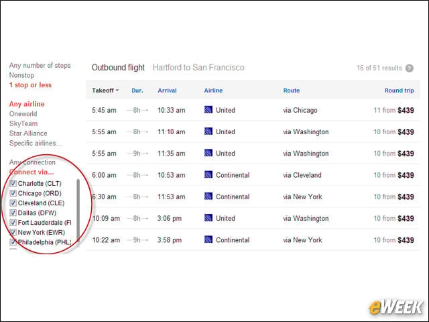Sort flights by Dur. column
Screen dimensions: 429x322
pyautogui.click(x=137, y=91)
